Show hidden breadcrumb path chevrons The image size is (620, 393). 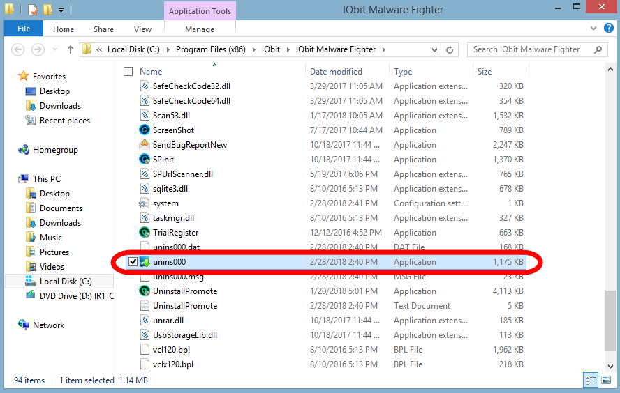click(x=99, y=49)
